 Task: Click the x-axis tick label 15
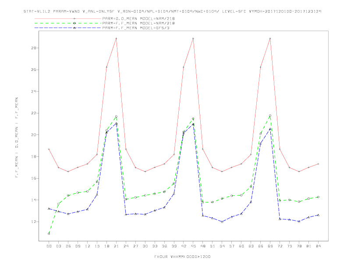tap(97, 246)
